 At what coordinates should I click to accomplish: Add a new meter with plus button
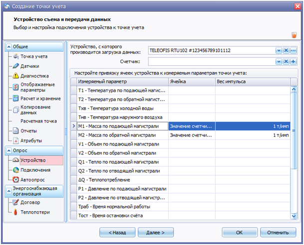coord(294,62)
